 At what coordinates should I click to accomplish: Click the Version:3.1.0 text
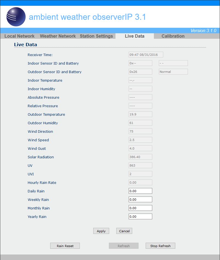[x=204, y=31]
